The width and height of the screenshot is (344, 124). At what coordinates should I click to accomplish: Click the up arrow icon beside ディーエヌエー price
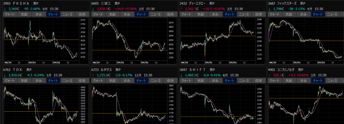click(181, 9)
